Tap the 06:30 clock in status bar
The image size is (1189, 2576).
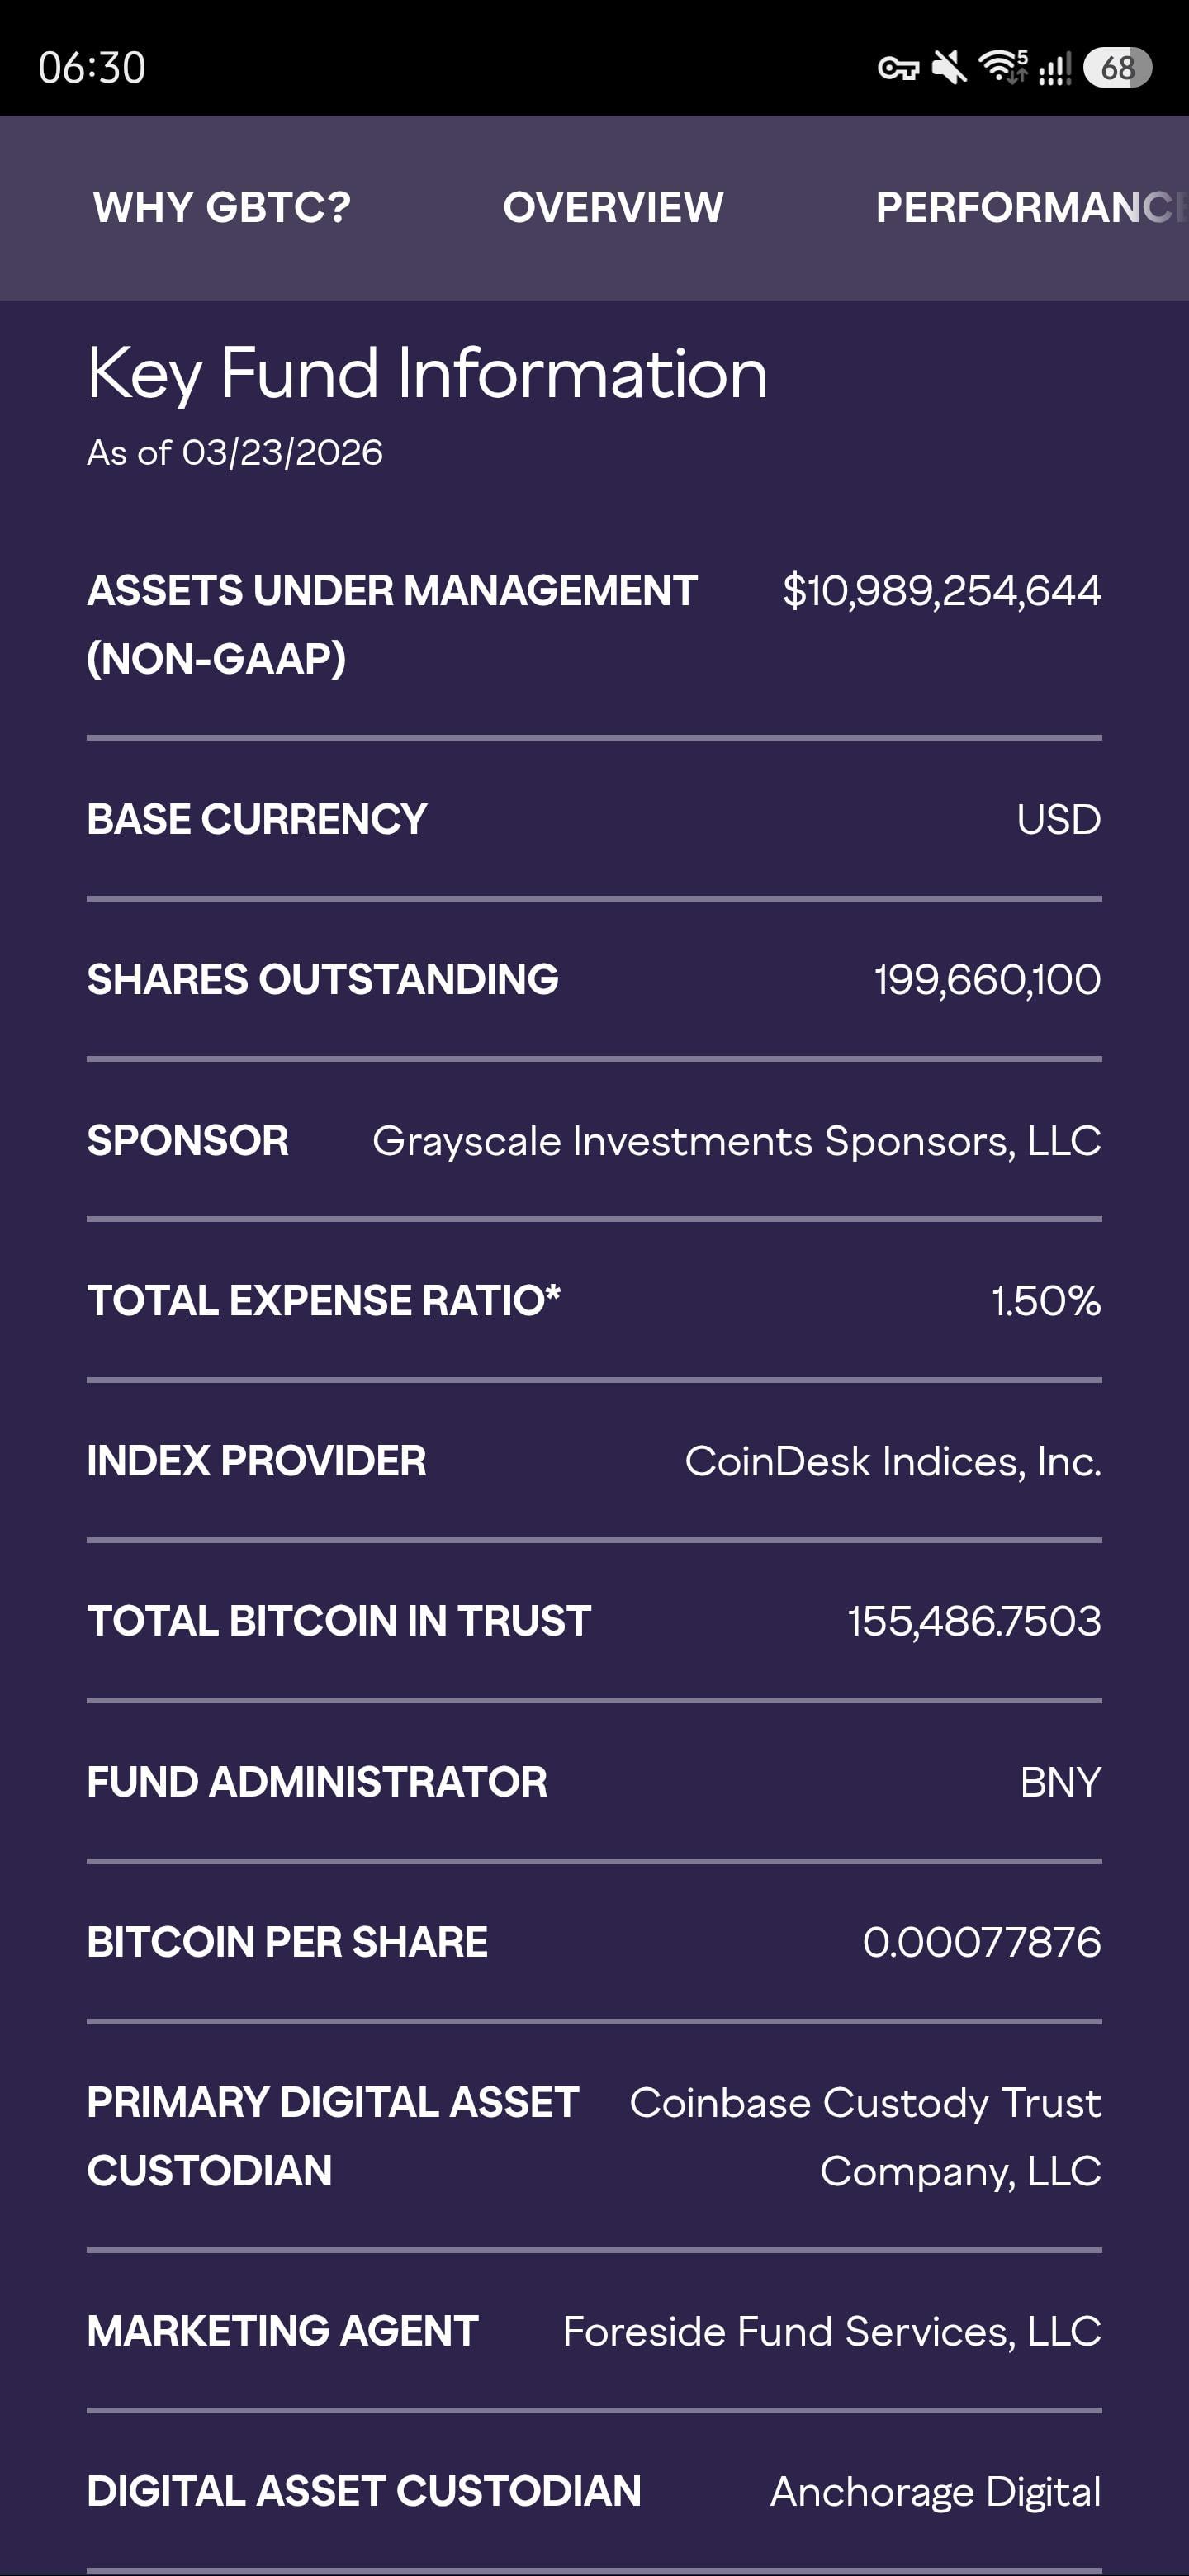(x=92, y=68)
